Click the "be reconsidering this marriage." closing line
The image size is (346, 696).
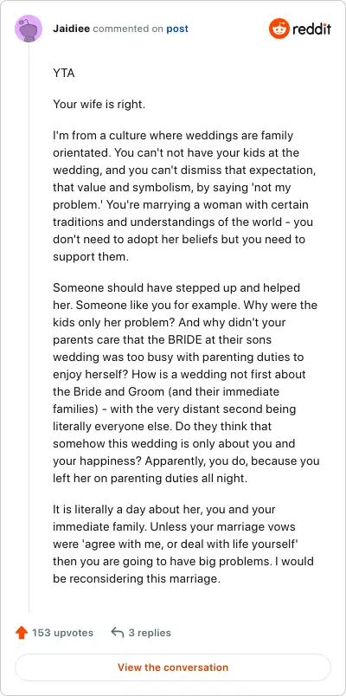(x=137, y=579)
